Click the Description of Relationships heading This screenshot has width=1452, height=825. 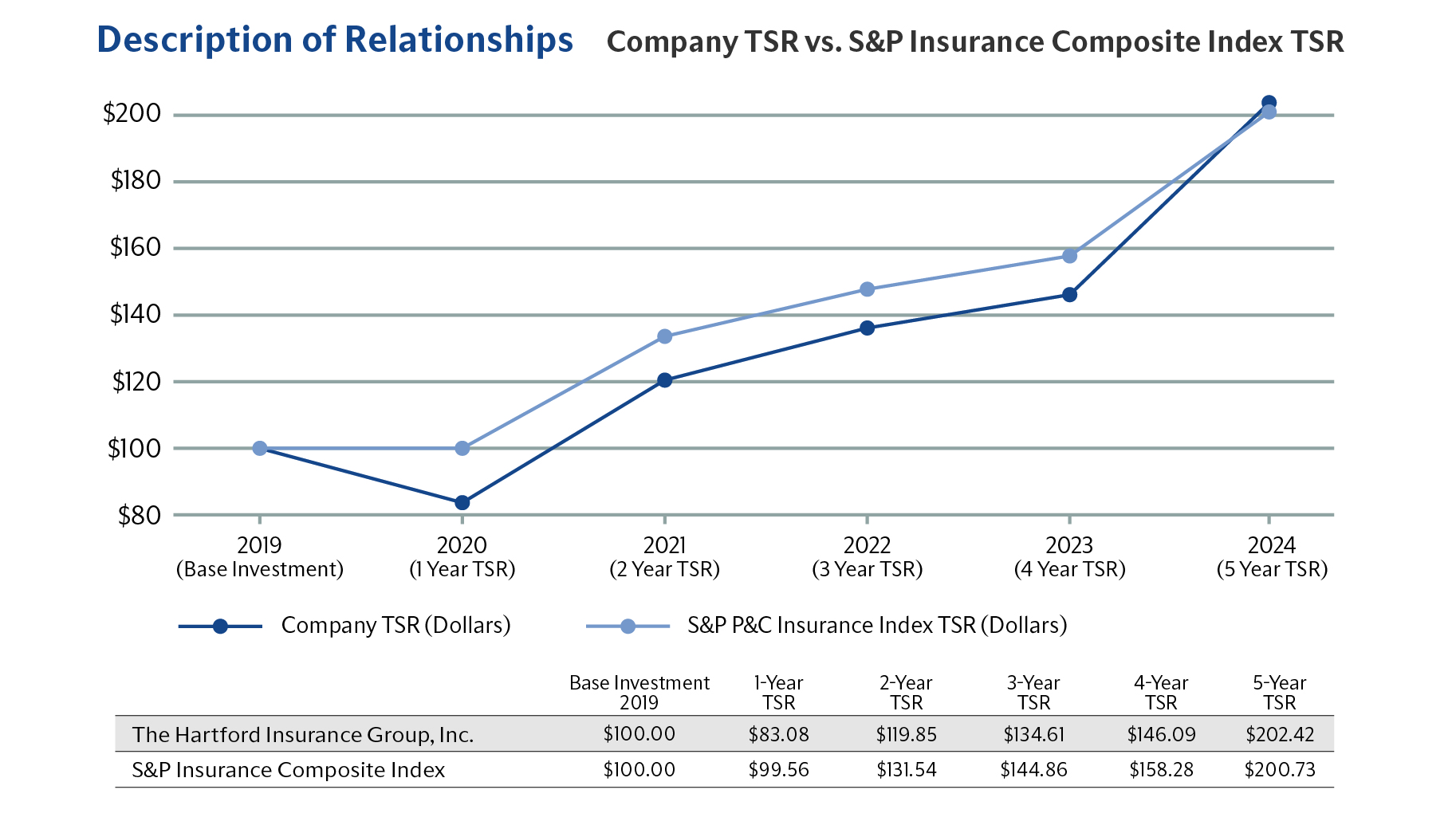click(x=335, y=40)
